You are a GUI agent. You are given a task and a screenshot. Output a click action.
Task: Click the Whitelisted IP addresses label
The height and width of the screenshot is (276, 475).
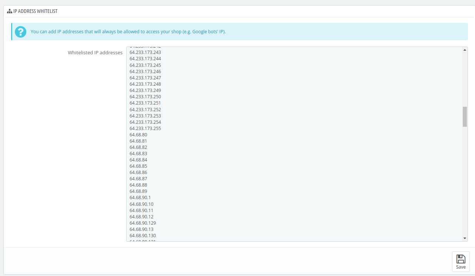point(95,52)
